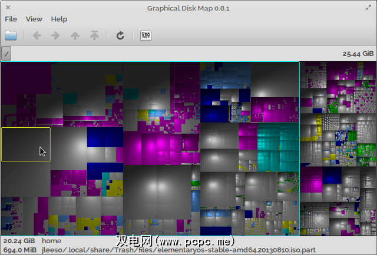Click the root '/' path button

click(x=6, y=54)
